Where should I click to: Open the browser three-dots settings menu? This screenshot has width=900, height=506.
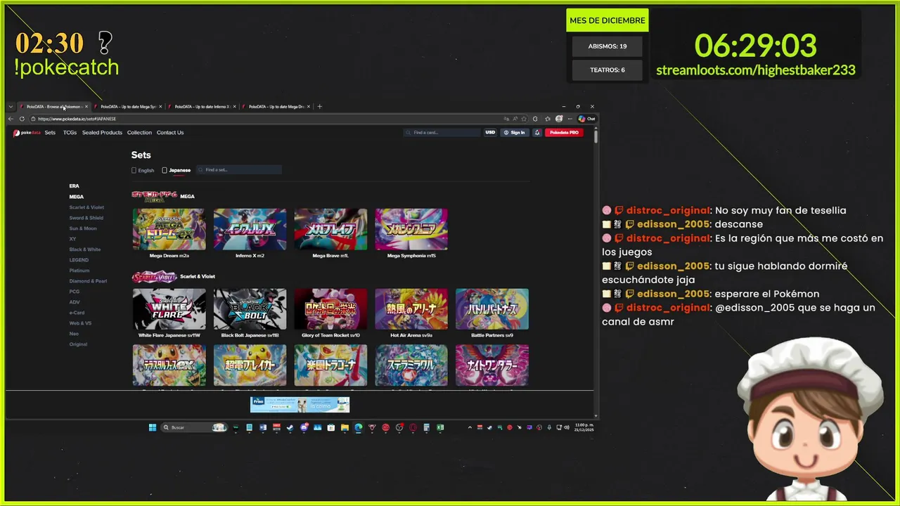click(x=570, y=119)
